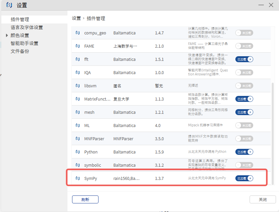279x212 pixels.
Task: Click the SymPy plugin icon
Action: [x=78, y=178]
